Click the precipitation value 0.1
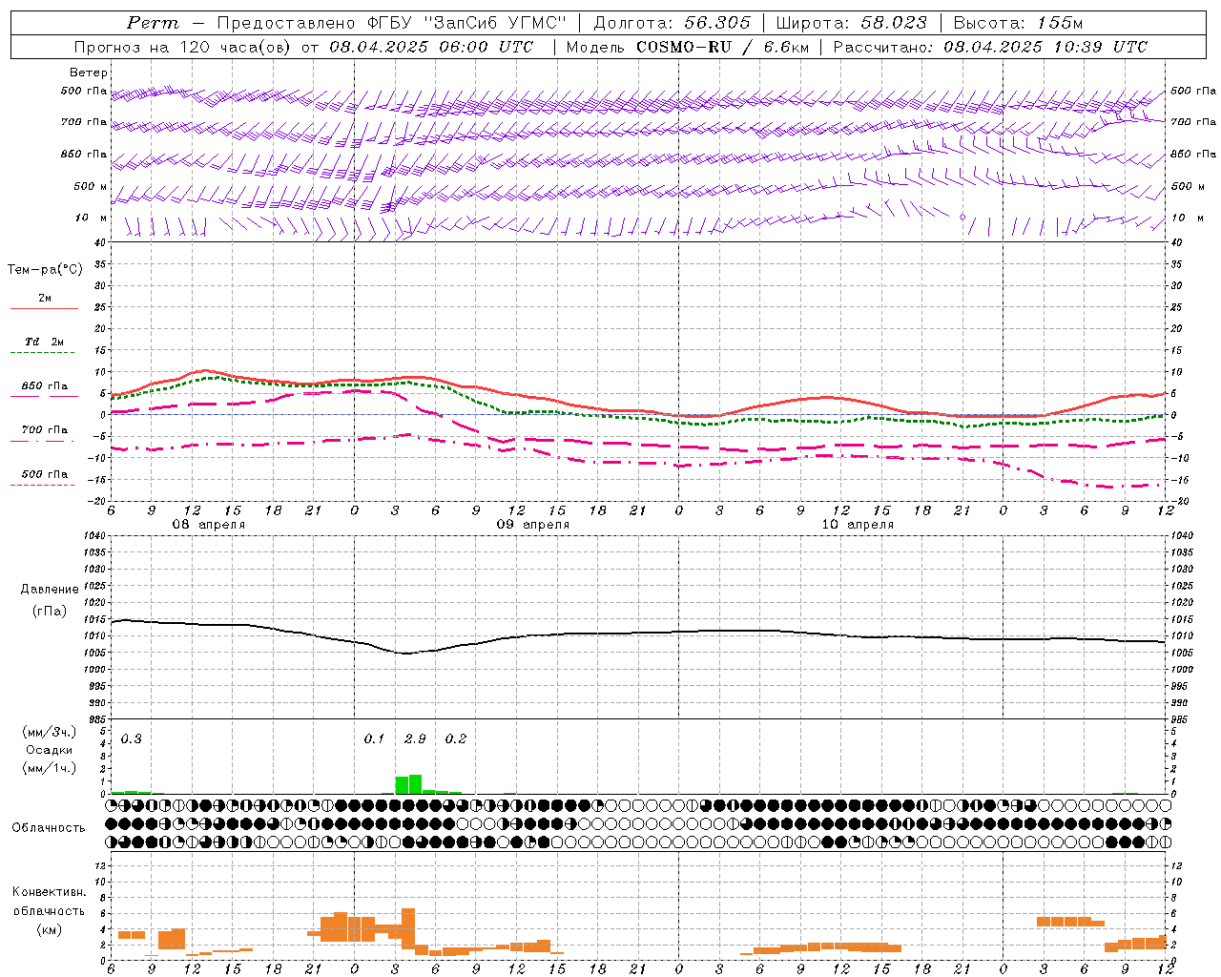This screenshot has height=977, width=1221. 374,738
